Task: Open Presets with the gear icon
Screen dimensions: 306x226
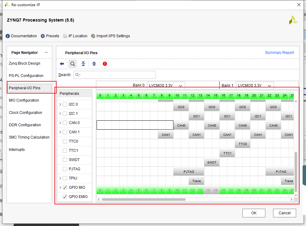Action: 43,36
